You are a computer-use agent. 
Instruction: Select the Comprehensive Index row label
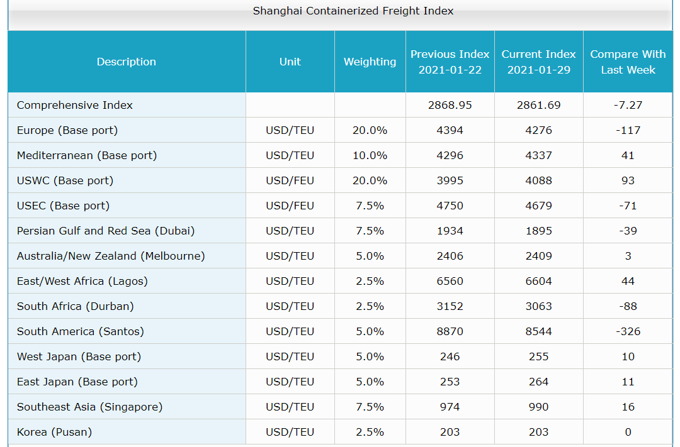(x=75, y=105)
